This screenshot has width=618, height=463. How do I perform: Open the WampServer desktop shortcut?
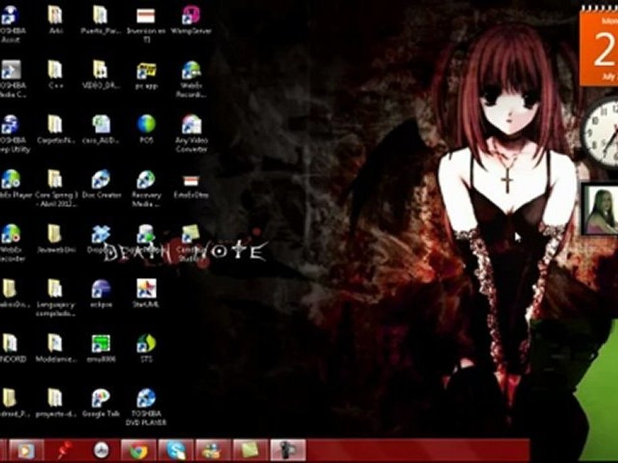191,20
